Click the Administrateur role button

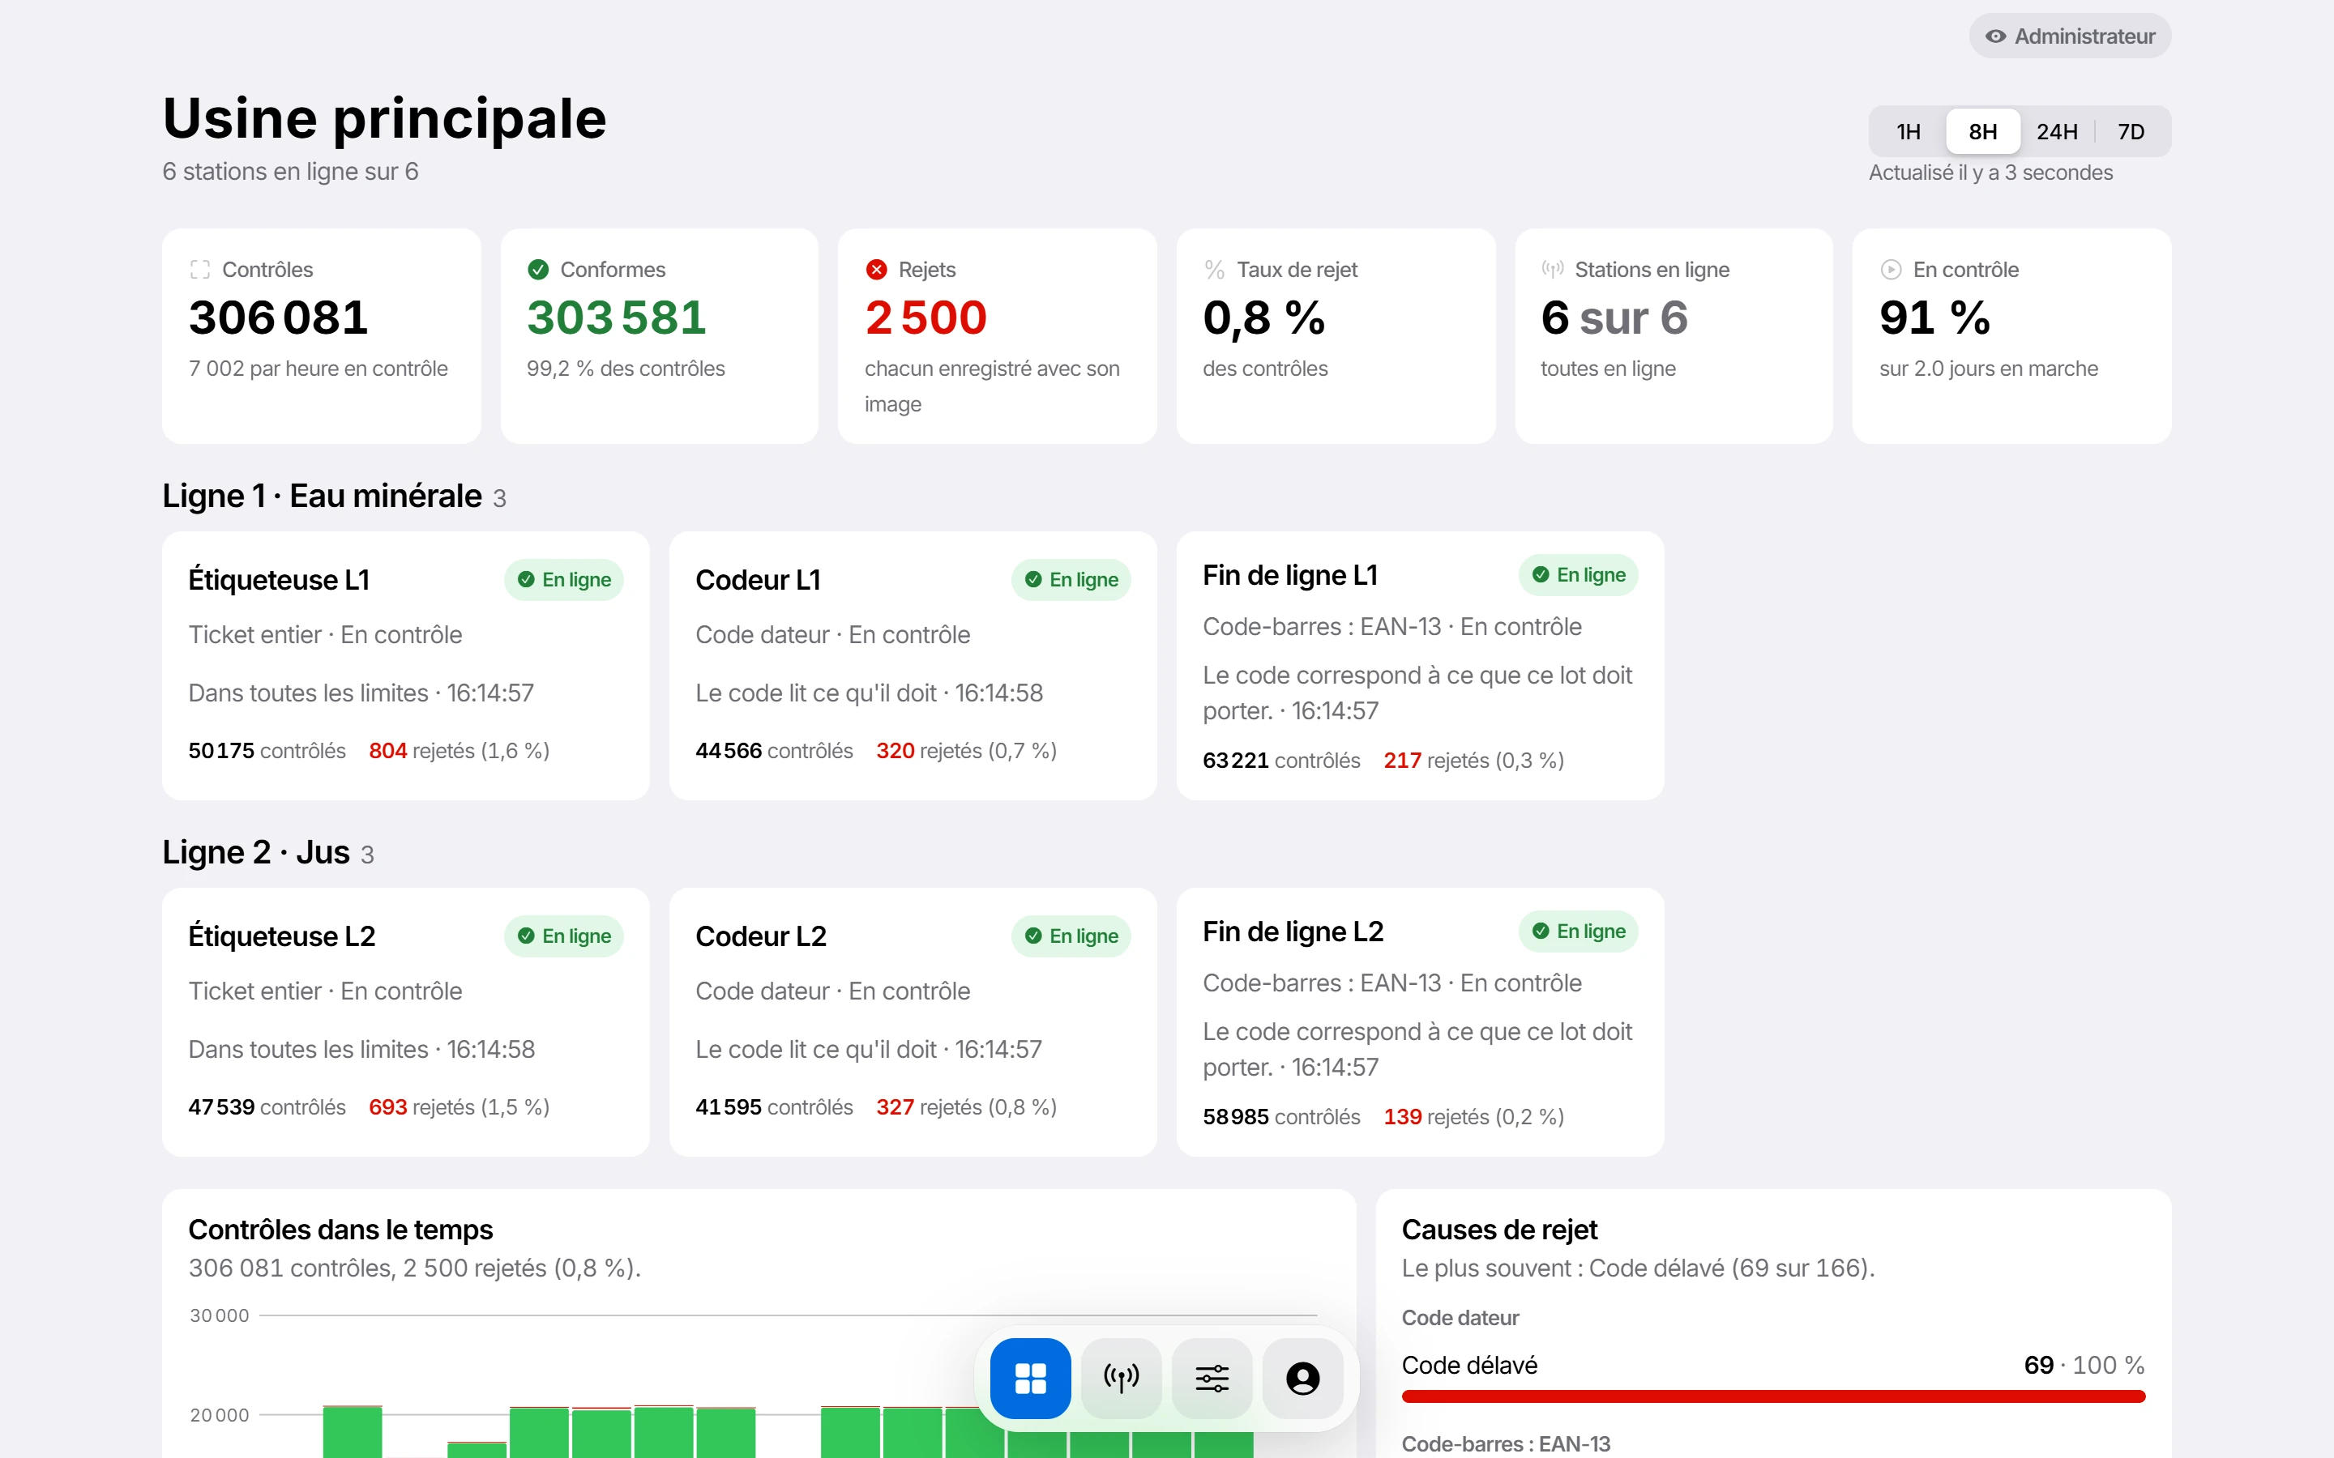click(x=2070, y=36)
